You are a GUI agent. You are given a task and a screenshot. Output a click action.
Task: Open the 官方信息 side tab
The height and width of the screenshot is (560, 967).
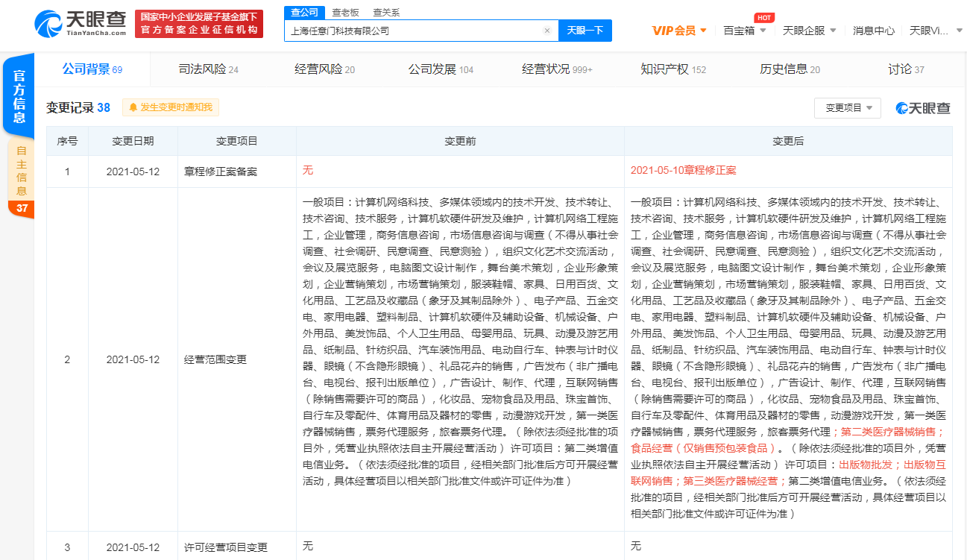coord(19,97)
